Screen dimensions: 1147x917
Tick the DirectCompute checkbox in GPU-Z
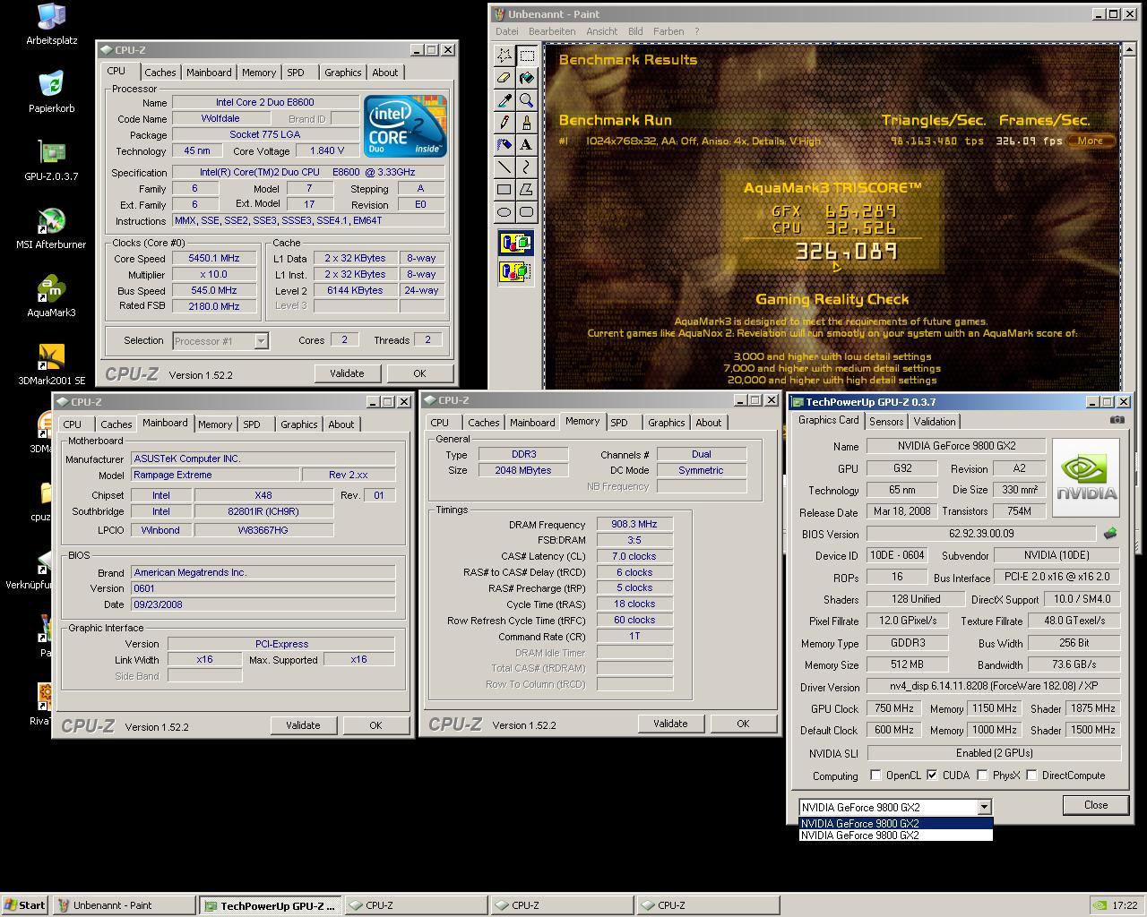click(x=1031, y=776)
